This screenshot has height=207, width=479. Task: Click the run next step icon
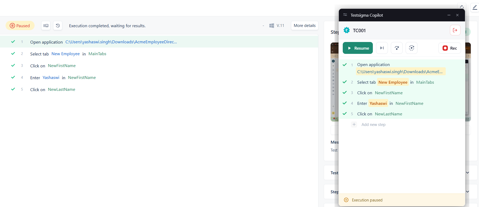pos(382,48)
